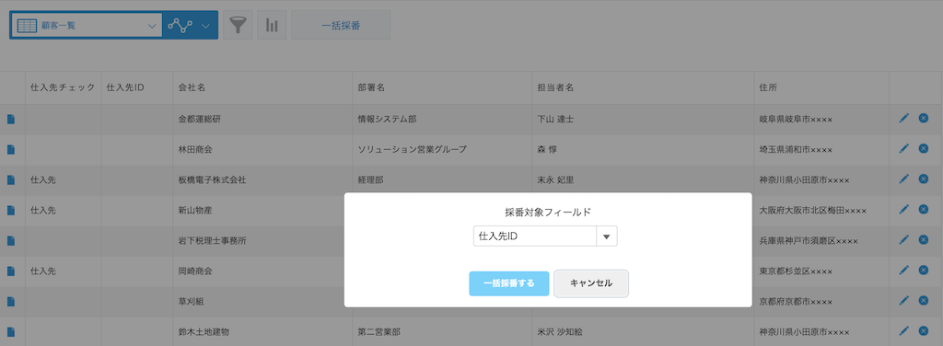Viewport: 943px width, 346px height.
Task: Delete the 草刈組 row
Action: click(x=923, y=300)
